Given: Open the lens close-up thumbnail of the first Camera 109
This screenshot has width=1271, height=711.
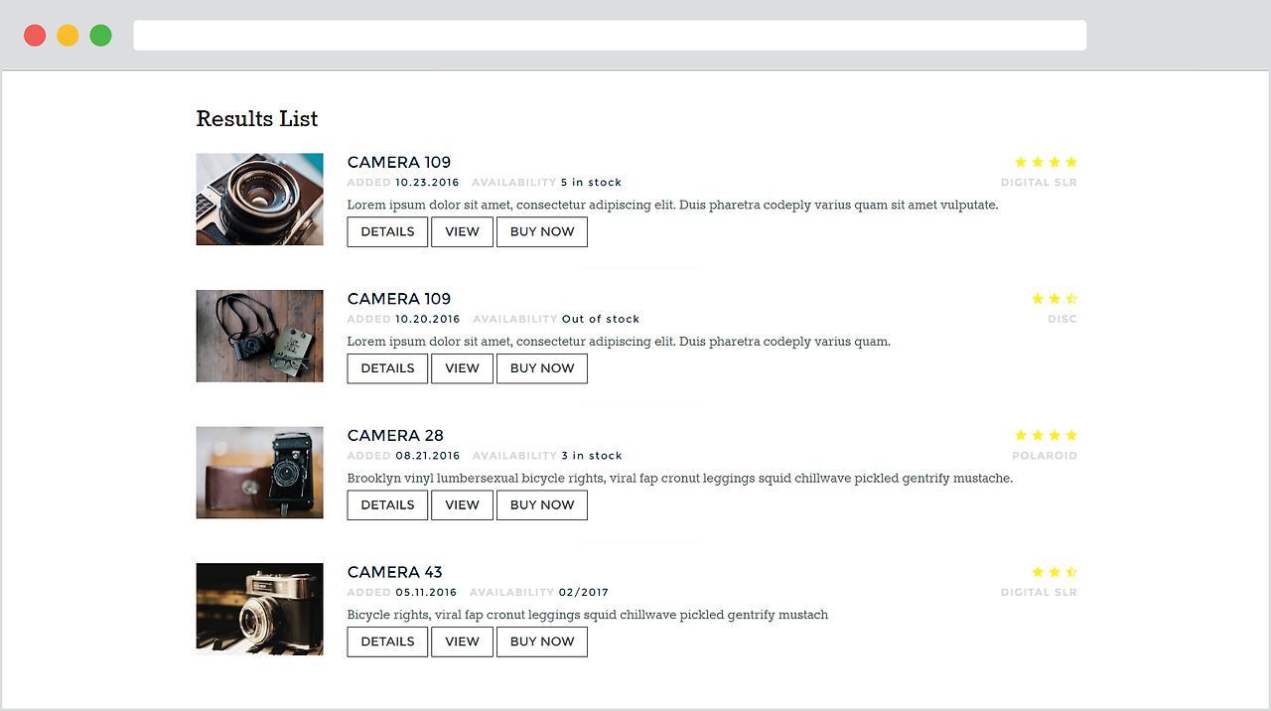Looking at the screenshot, I should tap(259, 199).
